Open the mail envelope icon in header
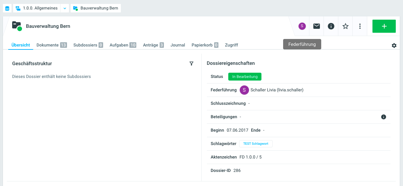Image resolution: width=403 pixels, height=186 pixels. (x=317, y=26)
